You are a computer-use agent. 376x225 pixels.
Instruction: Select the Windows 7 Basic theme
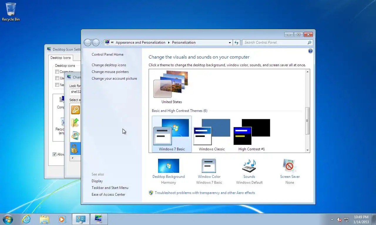point(172,134)
